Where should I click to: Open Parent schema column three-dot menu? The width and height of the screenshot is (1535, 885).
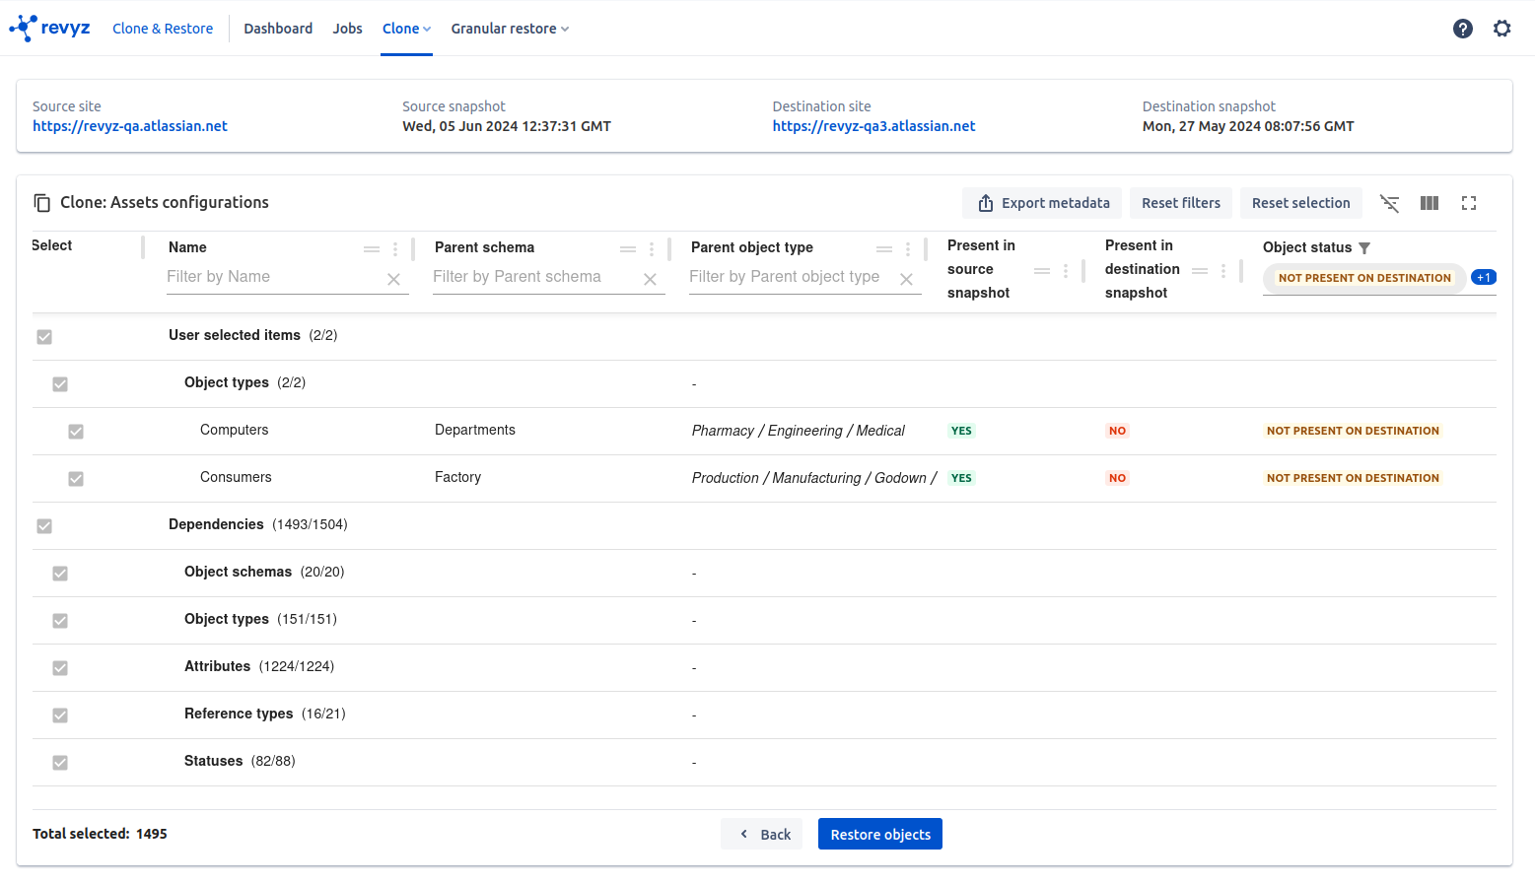click(652, 249)
